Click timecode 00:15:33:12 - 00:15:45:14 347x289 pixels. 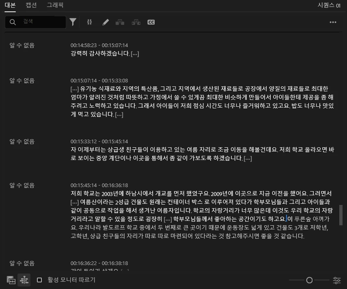[99, 142]
